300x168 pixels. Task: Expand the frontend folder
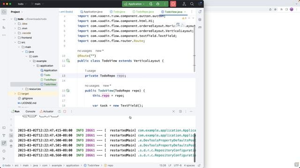[x=15, y=37]
